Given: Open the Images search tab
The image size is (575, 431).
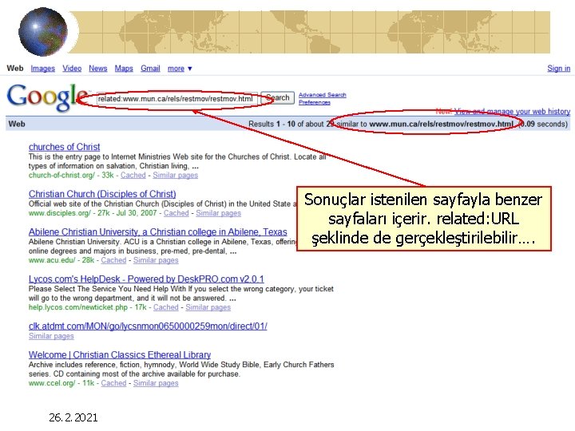Looking at the screenshot, I should 42,68.
